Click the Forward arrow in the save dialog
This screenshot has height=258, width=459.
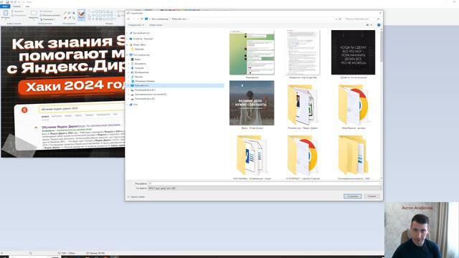click(133, 19)
